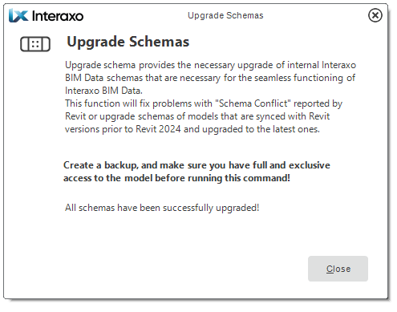Screen dimensions: 397x312
Task: Click the "Interaxo BIM Data." line
Action: [103, 91]
